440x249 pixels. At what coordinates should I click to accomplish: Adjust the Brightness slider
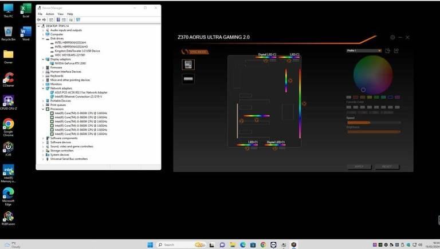point(374,131)
